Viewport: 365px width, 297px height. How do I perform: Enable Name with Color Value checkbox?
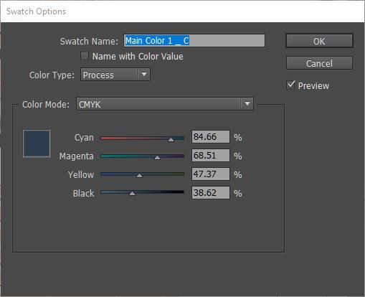[x=85, y=56]
